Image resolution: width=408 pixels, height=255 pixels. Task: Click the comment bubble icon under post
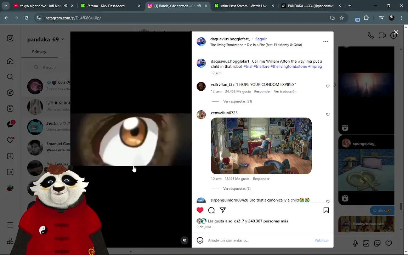tap(211, 210)
